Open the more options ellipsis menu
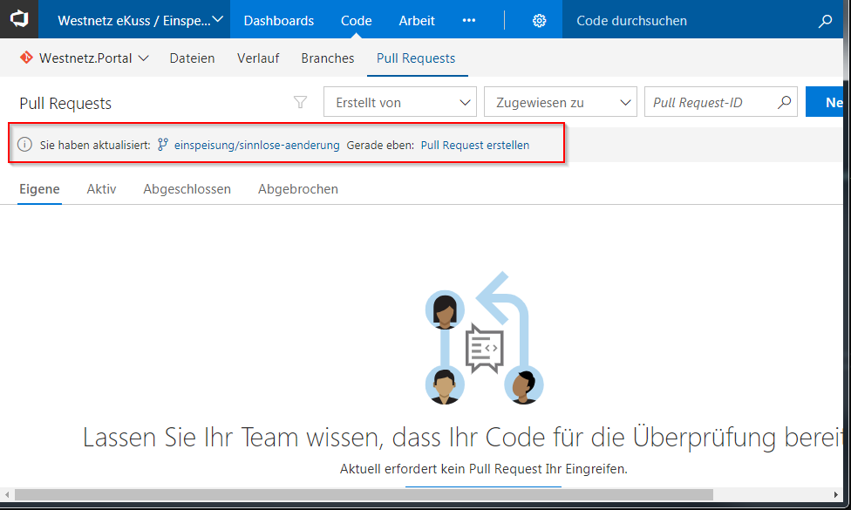Viewport: 851px width, 510px height. click(469, 20)
